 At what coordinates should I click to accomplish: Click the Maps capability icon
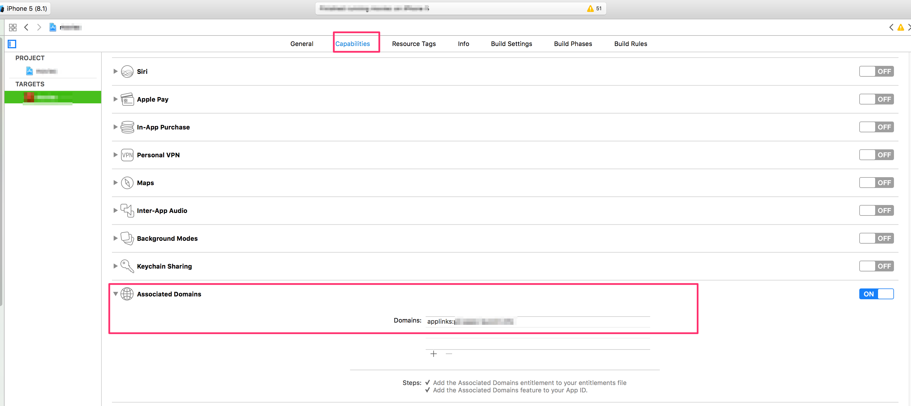coord(127,183)
